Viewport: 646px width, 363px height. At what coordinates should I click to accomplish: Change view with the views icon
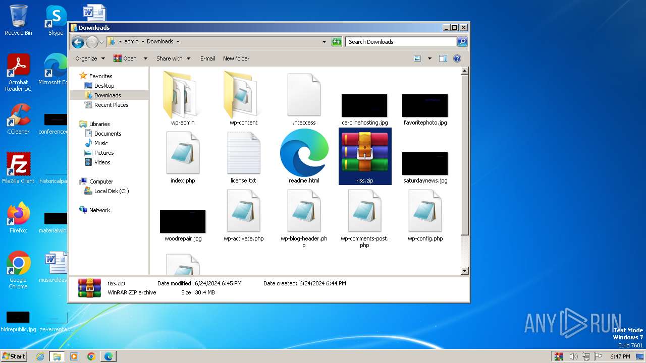click(x=417, y=58)
